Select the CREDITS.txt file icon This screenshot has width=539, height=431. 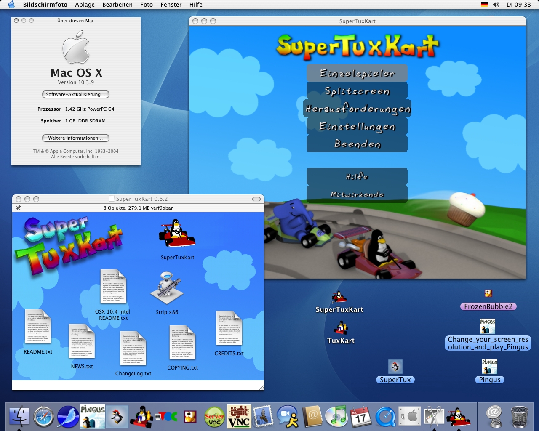[x=229, y=329]
